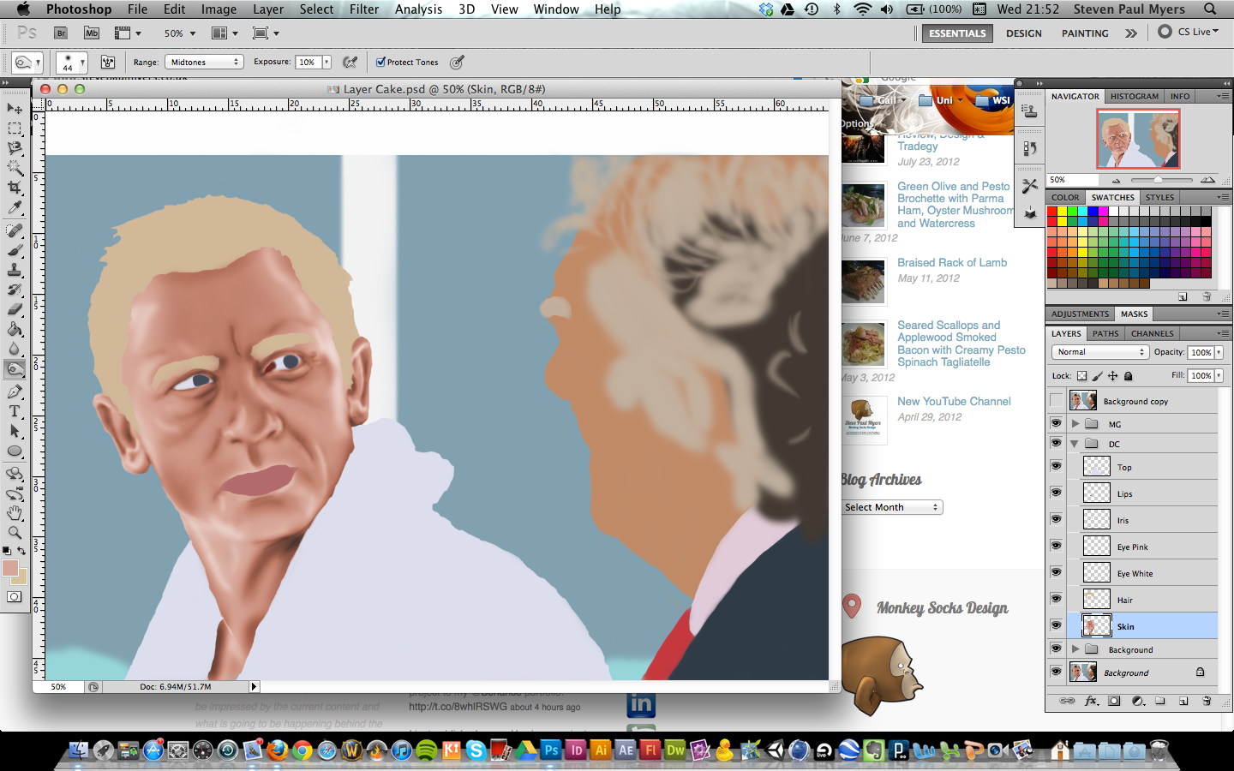
Task: Select the Eyedropper tool
Action: pyautogui.click(x=15, y=208)
